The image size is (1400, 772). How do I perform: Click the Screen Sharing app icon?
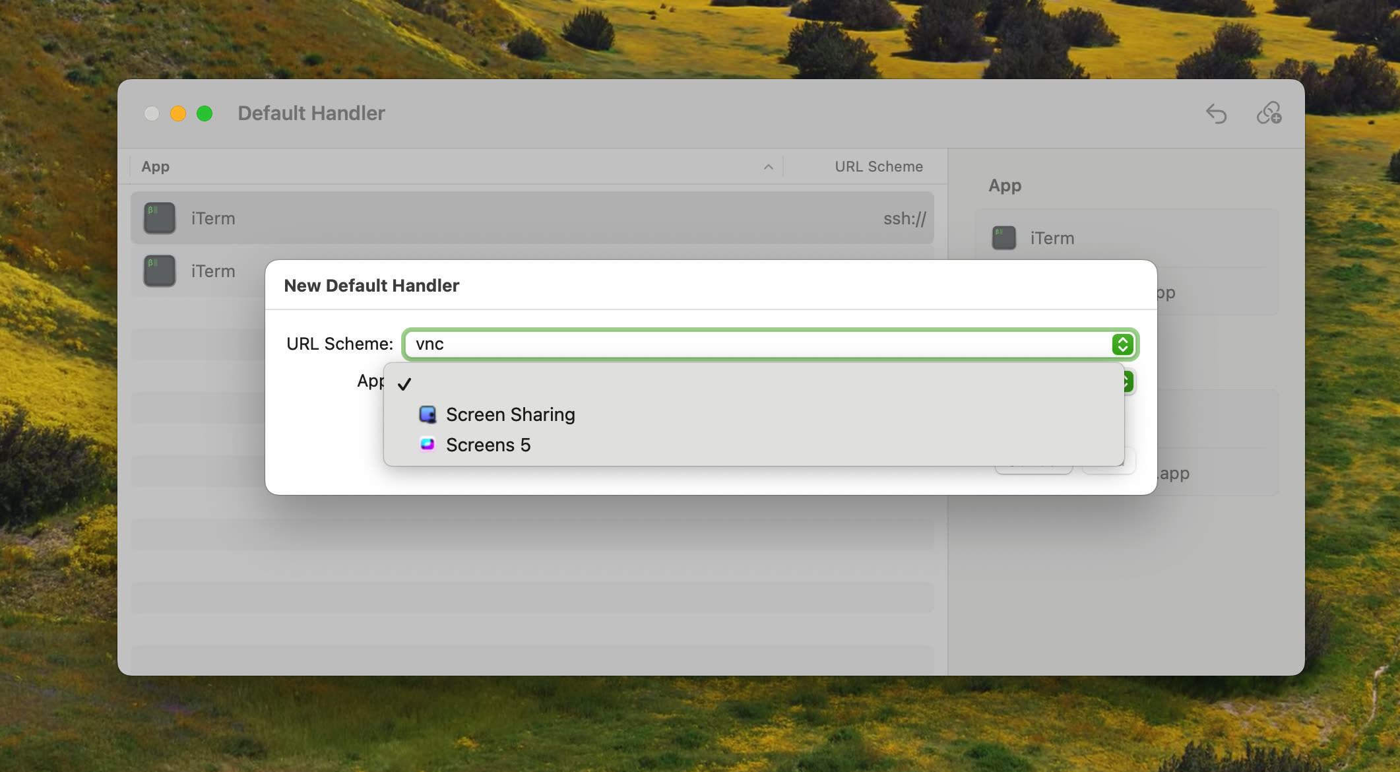click(x=428, y=414)
